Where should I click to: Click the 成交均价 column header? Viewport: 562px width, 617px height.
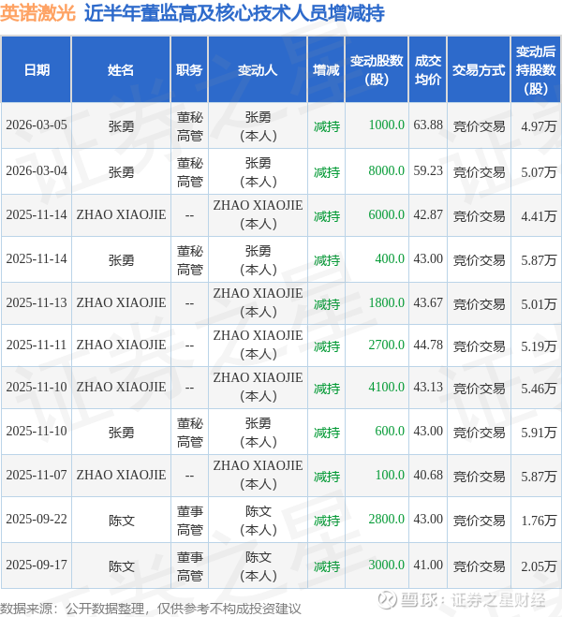428,70
